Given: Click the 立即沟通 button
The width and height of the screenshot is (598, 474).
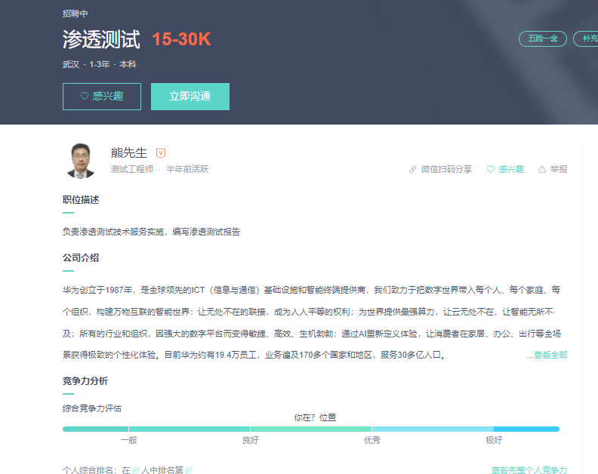Looking at the screenshot, I should pos(190,97).
